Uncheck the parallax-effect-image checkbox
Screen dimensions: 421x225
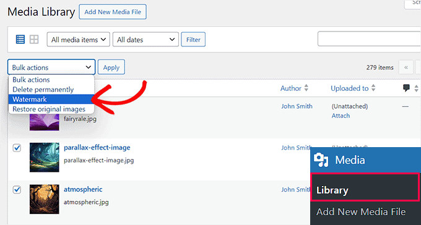coord(17,148)
